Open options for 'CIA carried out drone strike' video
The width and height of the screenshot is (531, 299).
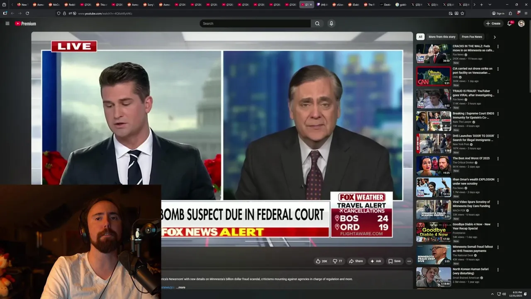[x=498, y=69]
